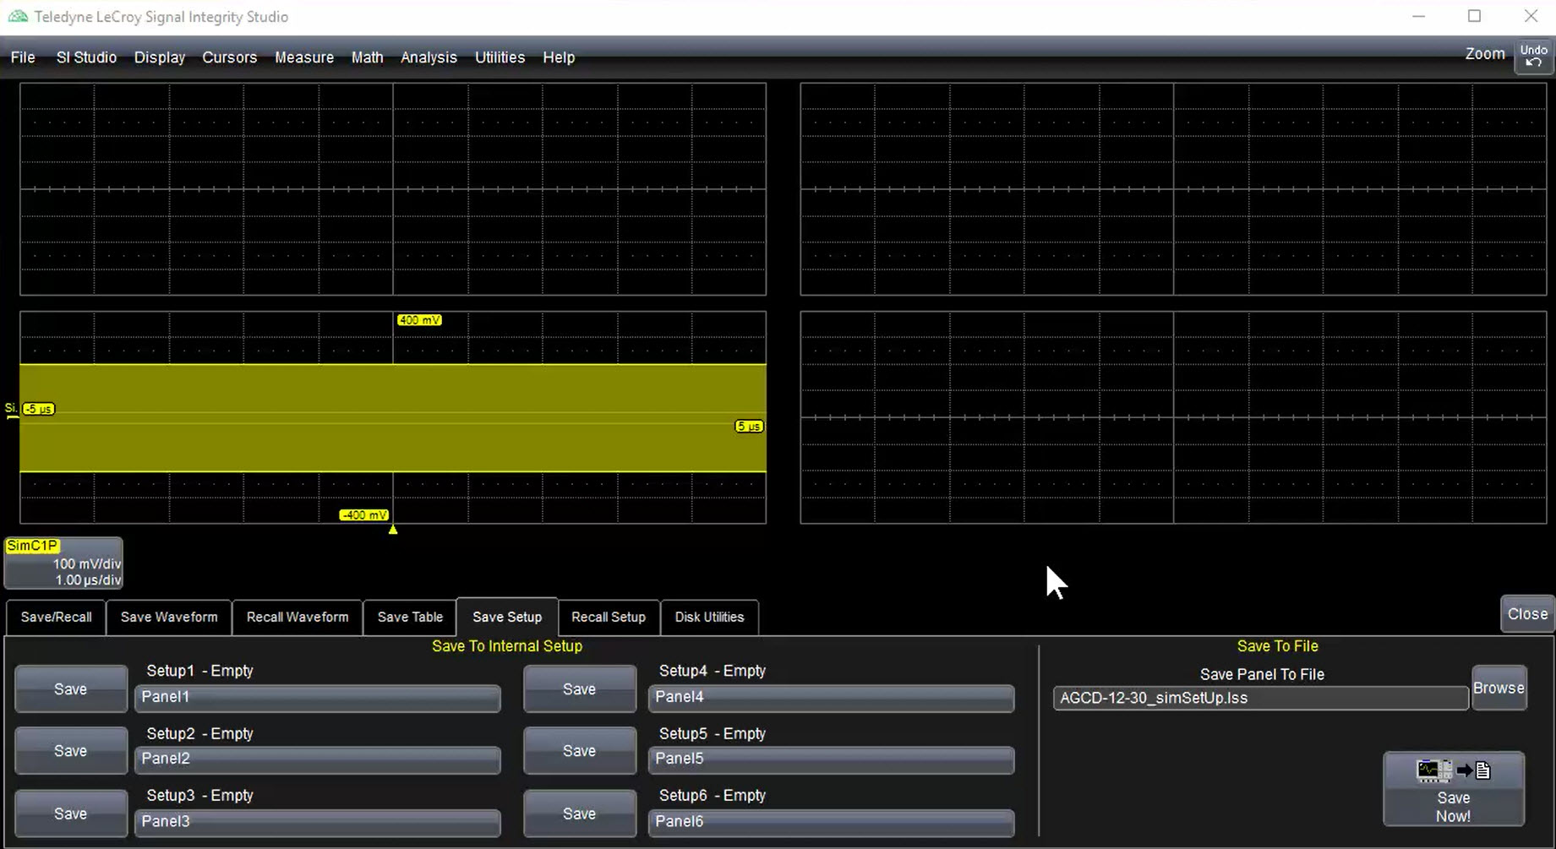
Task: Click the upper-right empty grid
Action: (1173, 188)
